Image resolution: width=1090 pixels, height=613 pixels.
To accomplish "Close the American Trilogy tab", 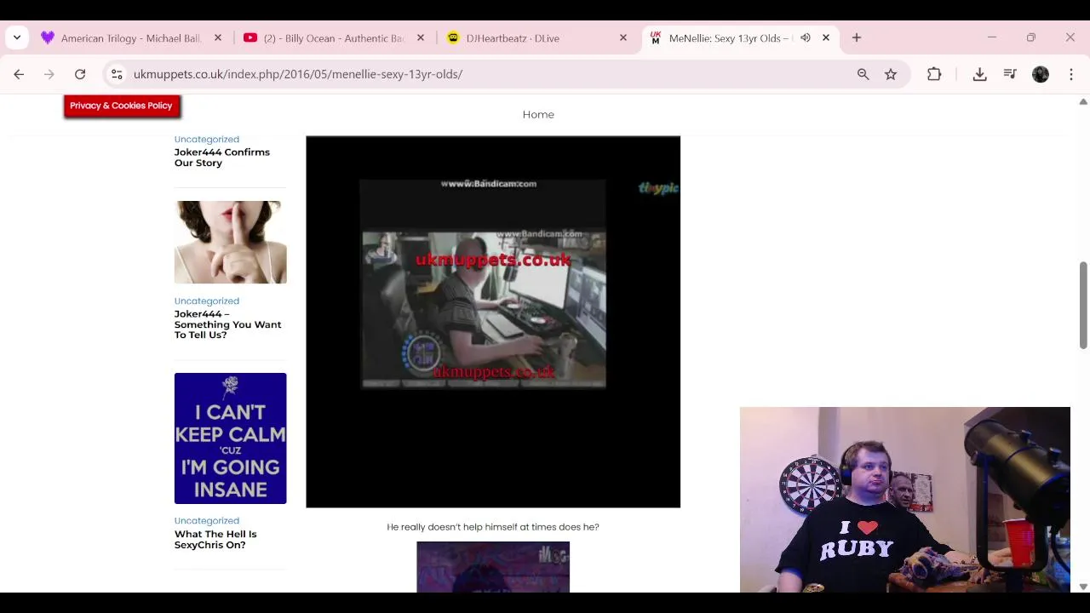I will click(x=218, y=38).
